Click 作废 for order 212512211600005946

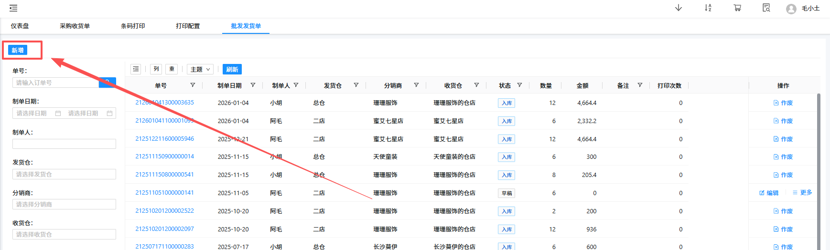pos(783,139)
